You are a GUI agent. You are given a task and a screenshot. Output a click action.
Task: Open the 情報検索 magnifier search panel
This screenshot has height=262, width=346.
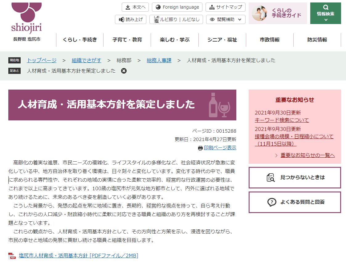pyautogui.click(x=325, y=13)
